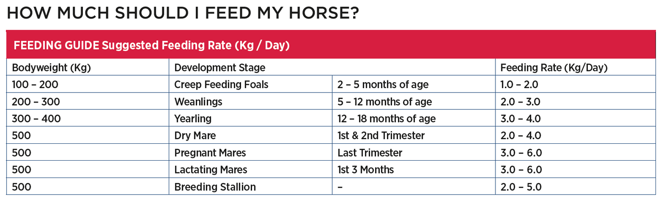Click the Creep Feeding Foals cell
This screenshot has height=199, width=661.
tap(221, 84)
